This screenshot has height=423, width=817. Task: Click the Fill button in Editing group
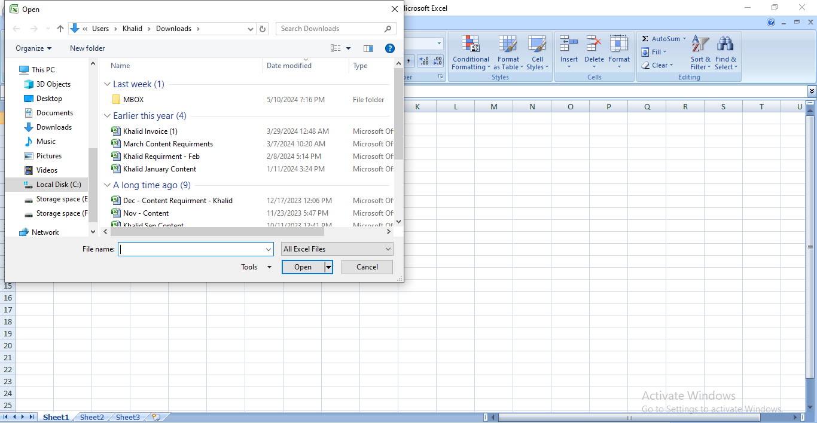tap(653, 52)
